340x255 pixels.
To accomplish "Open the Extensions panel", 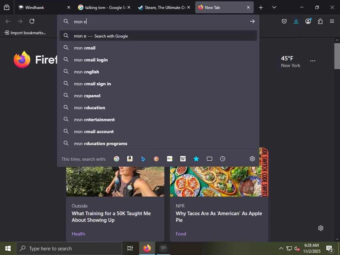I will point(320,21).
